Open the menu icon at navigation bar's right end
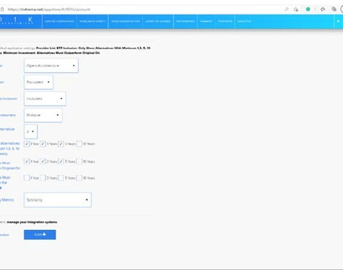343x270 pixels. (338, 21)
